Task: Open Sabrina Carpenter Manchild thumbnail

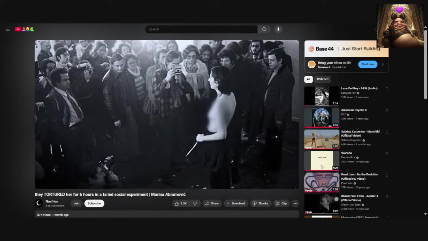Action: 322,139
